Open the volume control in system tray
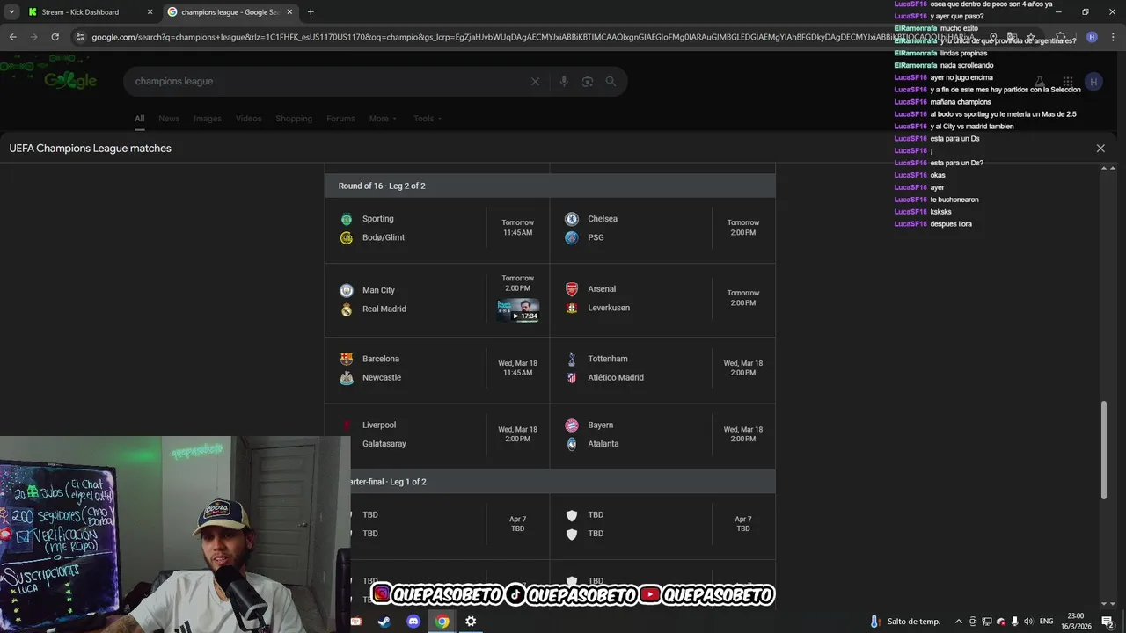This screenshot has height=633, width=1126. [x=1028, y=622]
